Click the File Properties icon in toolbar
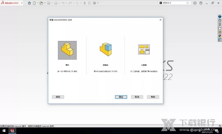 [x=90, y=3]
